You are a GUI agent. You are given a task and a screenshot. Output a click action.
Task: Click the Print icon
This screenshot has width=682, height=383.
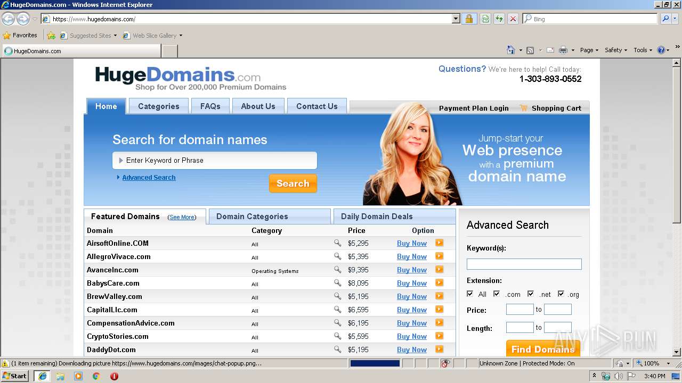[563, 50]
